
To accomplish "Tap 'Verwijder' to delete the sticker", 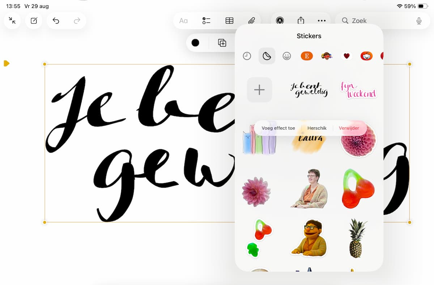I will pos(349,128).
